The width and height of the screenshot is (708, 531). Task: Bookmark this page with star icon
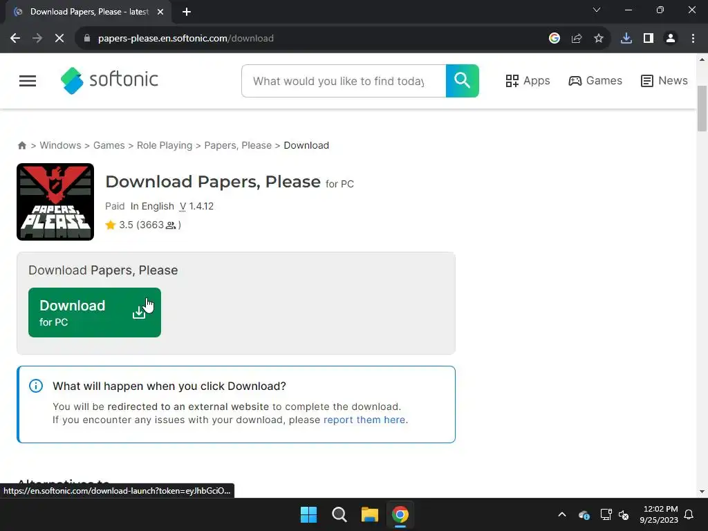(599, 39)
